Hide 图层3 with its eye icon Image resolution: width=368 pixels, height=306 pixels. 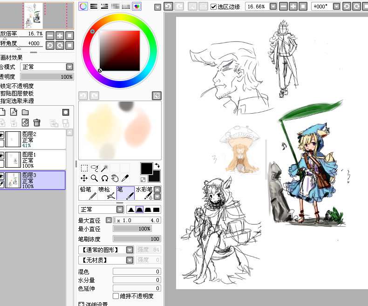tap(2, 176)
